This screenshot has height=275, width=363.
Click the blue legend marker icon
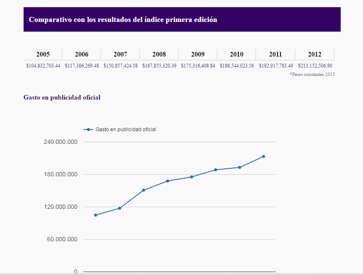88,129
